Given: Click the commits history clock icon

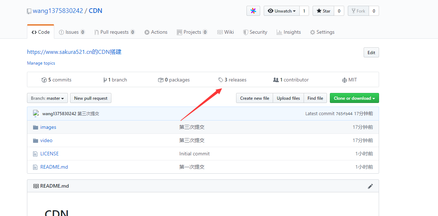Looking at the screenshot, I should click(44, 80).
